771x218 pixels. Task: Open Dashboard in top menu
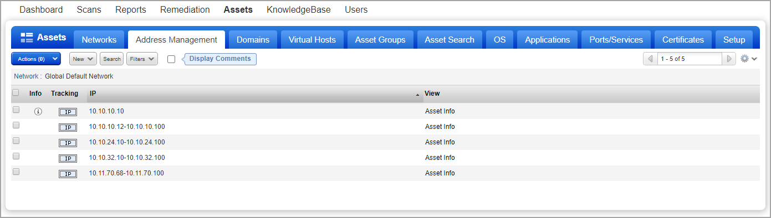click(x=41, y=9)
